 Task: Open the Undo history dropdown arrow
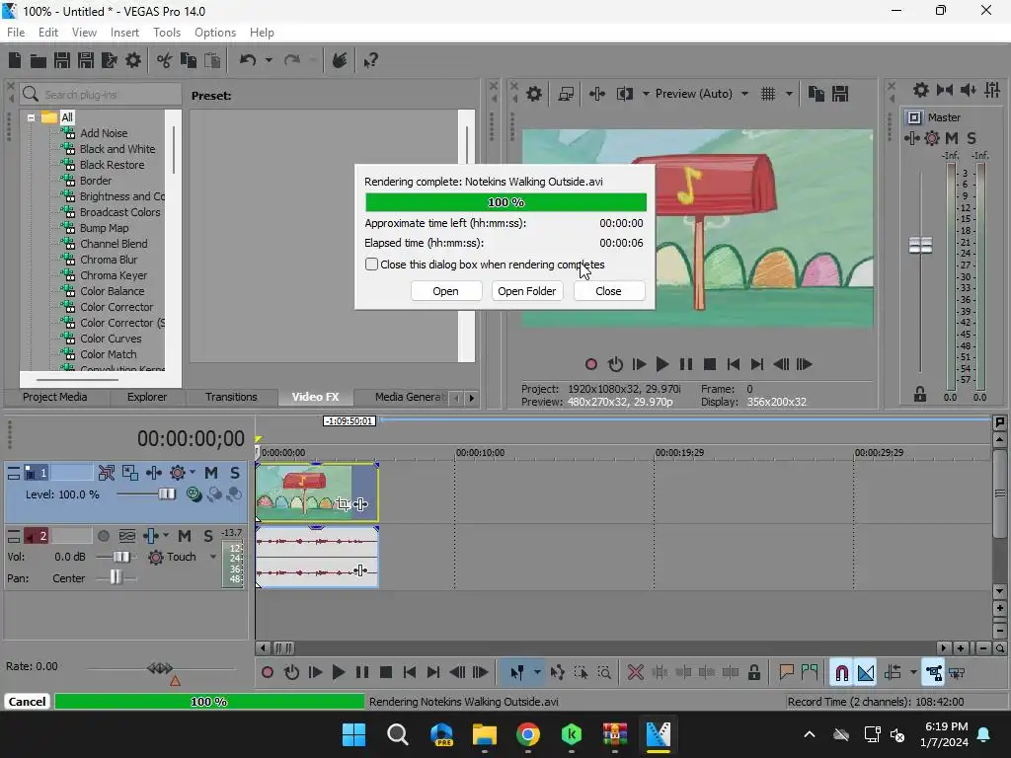[269, 60]
